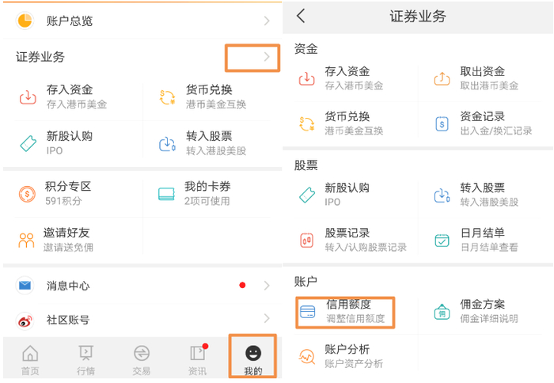Viewport: 554px width, 383px height.
Task: Open 资讯 news tab
Action: [x=197, y=359]
